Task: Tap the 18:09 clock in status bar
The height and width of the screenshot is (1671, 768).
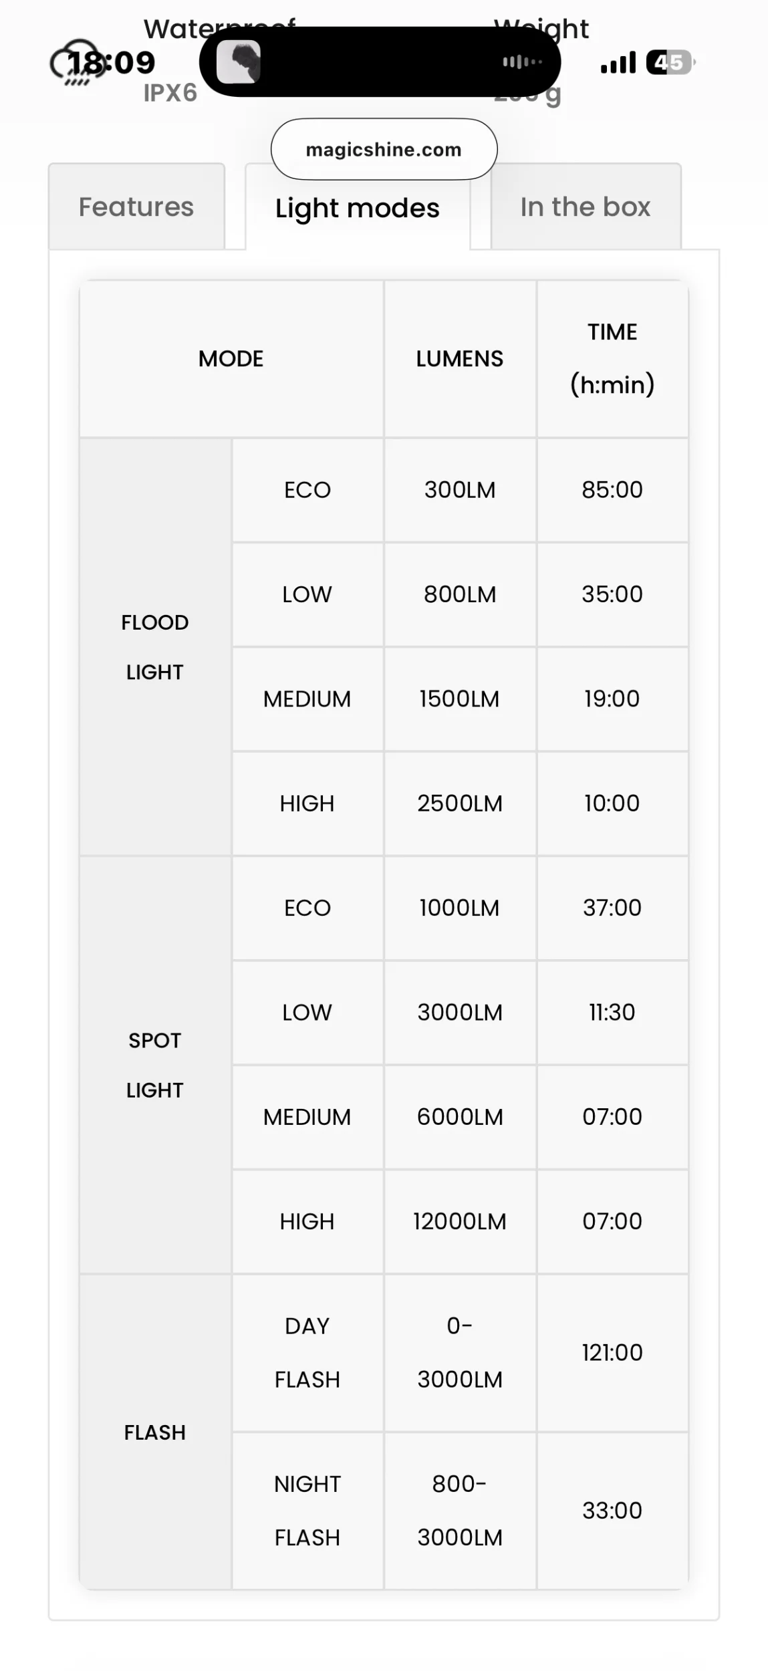Action: [112, 62]
